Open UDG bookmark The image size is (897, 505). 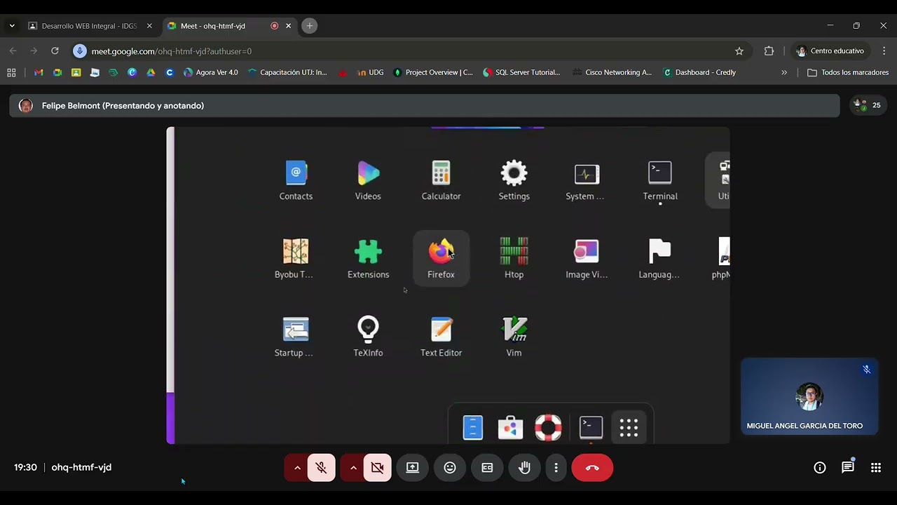pos(370,72)
